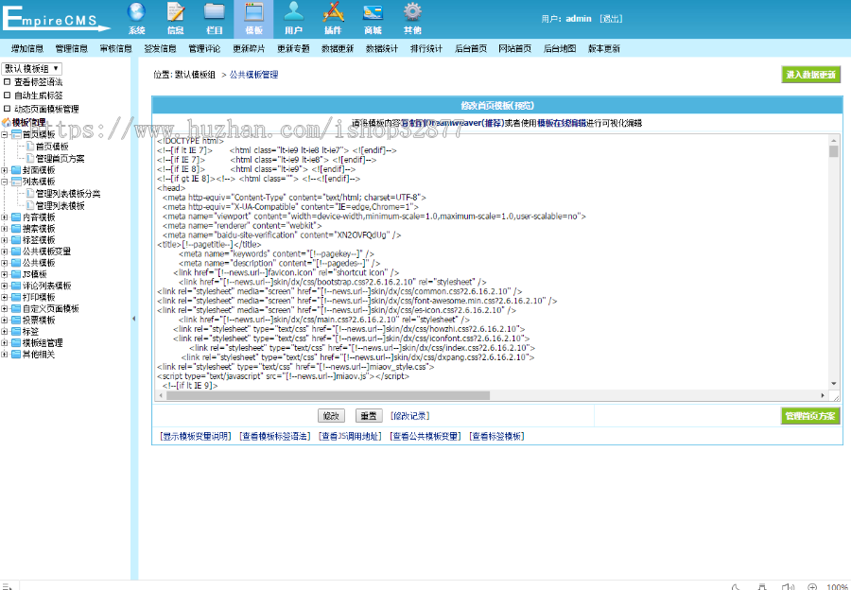Click the 投票模板 folder icon
The height and width of the screenshot is (590, 851).
pos(16,320)
